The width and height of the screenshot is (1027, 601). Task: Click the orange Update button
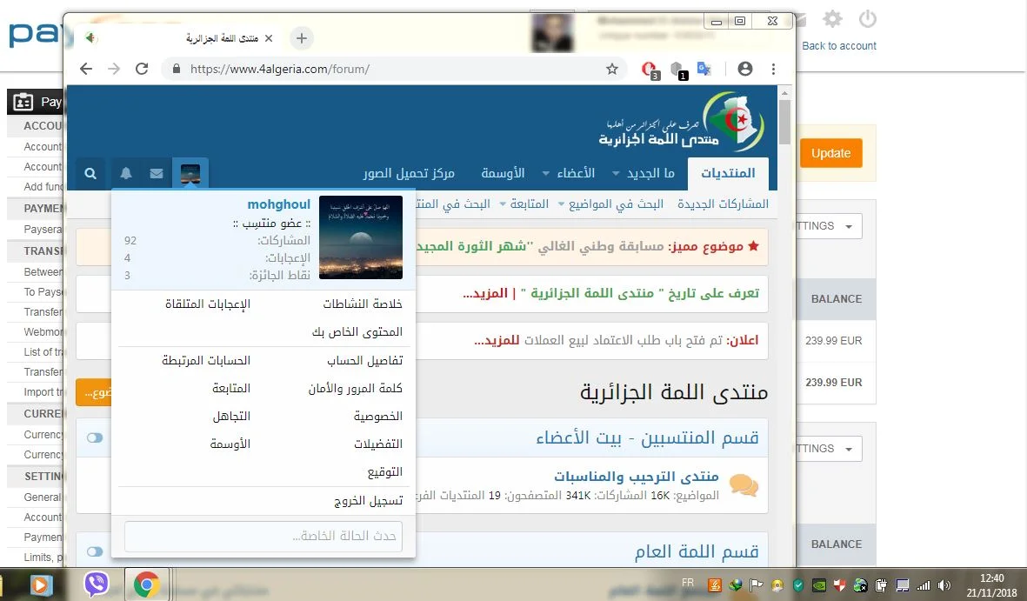click(x=830, y=153)
